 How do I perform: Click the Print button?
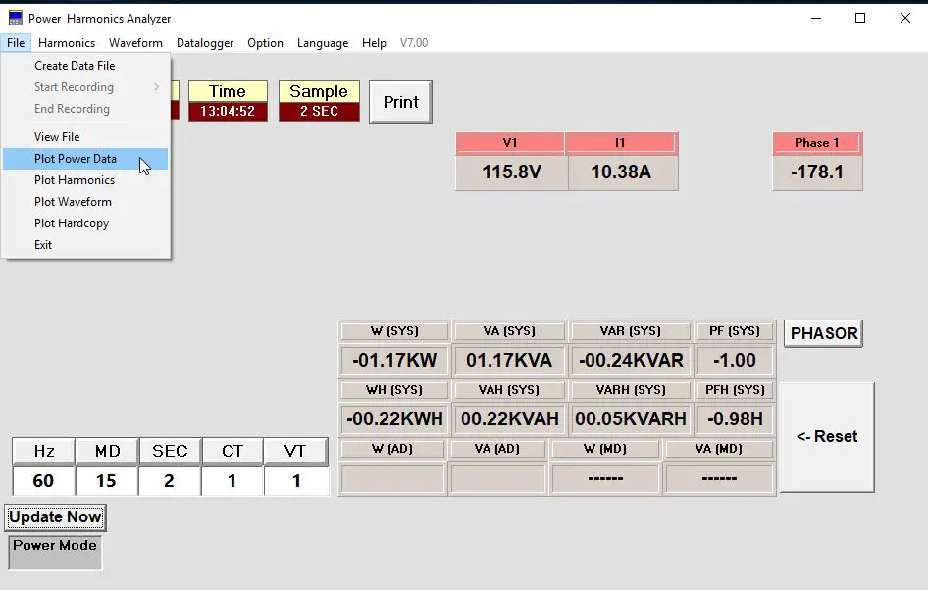coord(400,102)
